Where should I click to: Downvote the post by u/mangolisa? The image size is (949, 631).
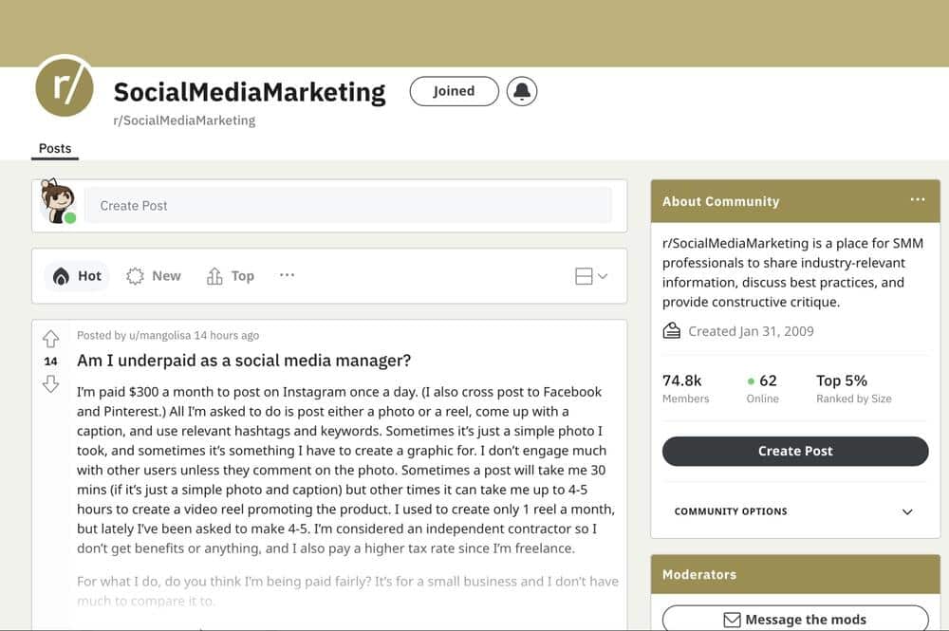[51, 383]
